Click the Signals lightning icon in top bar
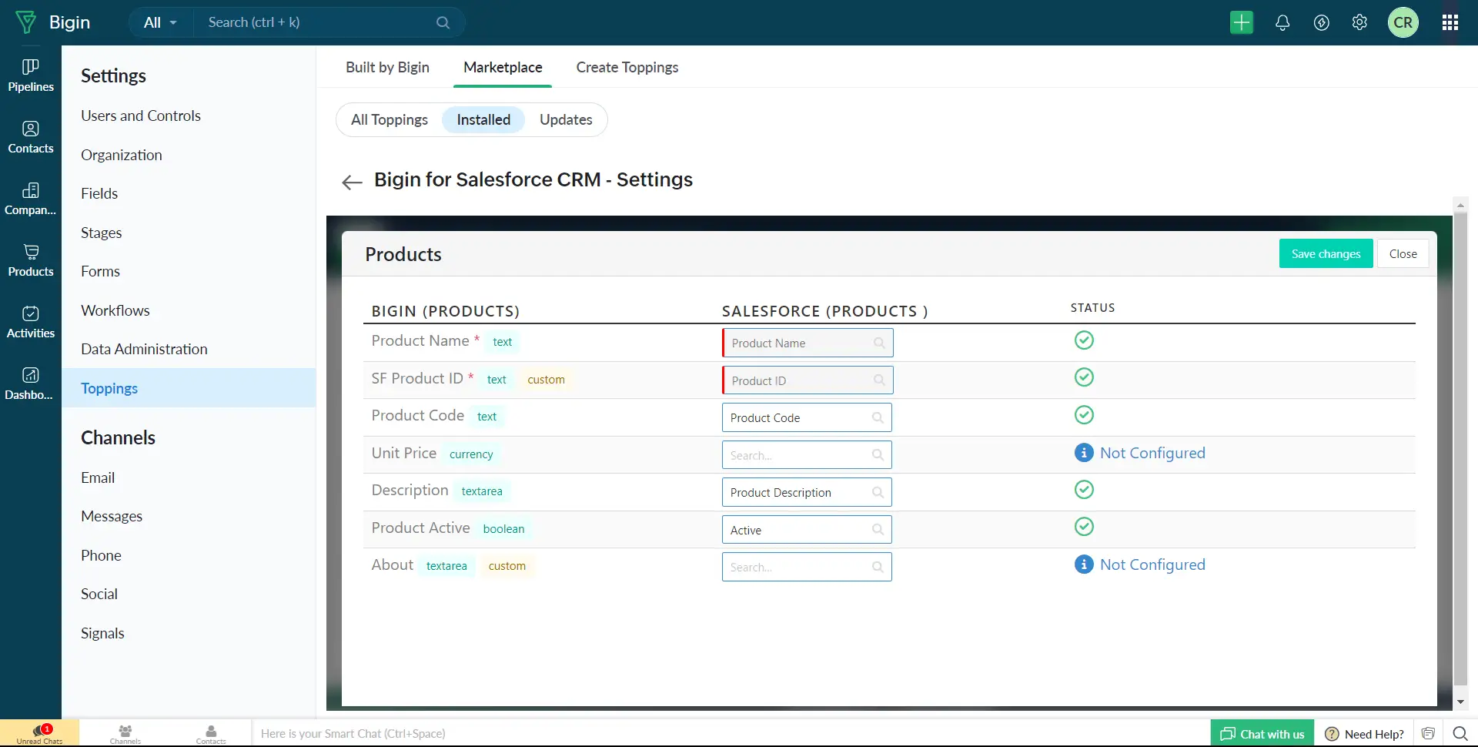This screenshot has width=1478, height=747. point(1321,22)
